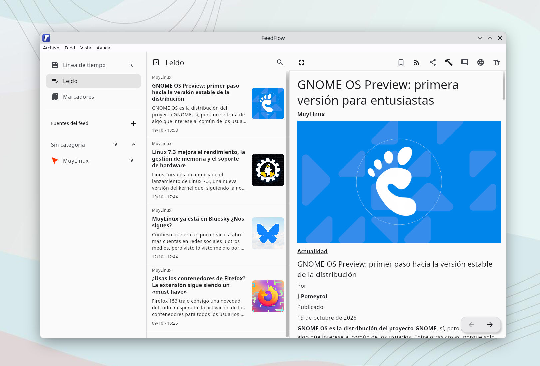
Task: Open the J.Pomeyrol author link
Action: tap(312, 296)
